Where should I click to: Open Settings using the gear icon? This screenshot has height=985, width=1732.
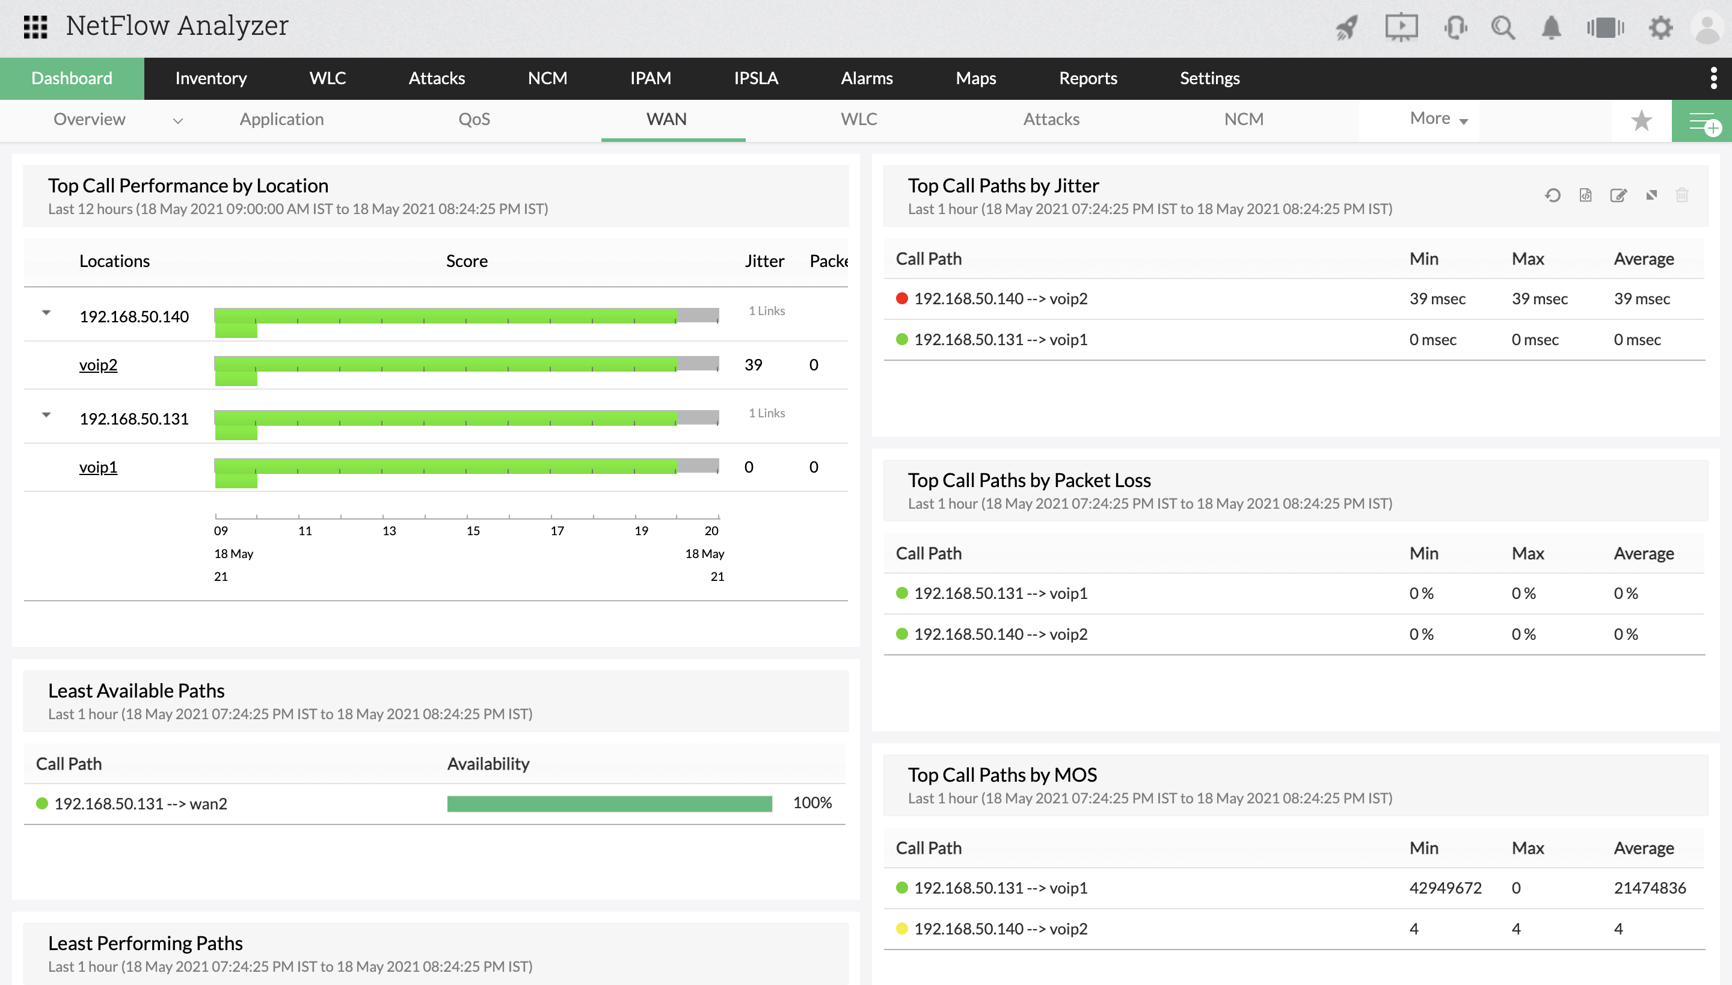1661,28
